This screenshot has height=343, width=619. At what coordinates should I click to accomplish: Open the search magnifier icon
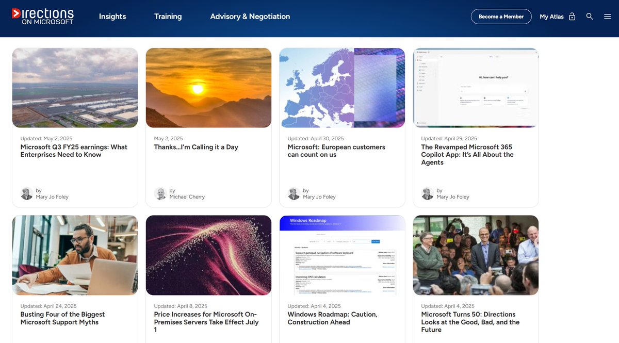tap(590, 17)
